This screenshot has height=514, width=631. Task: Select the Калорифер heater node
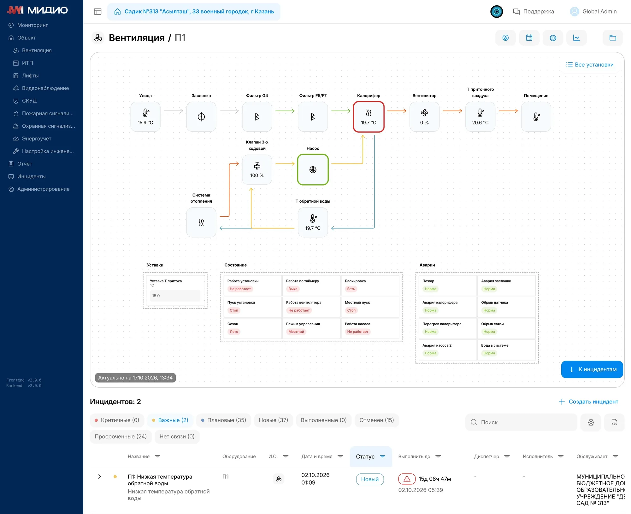click(x=369, y=117)
